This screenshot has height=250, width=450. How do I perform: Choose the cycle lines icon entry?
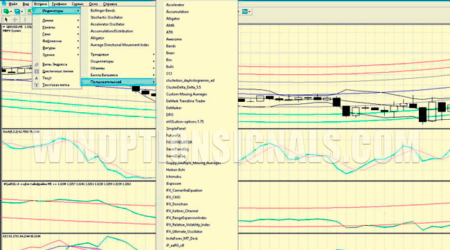click(x=37, y=71)
